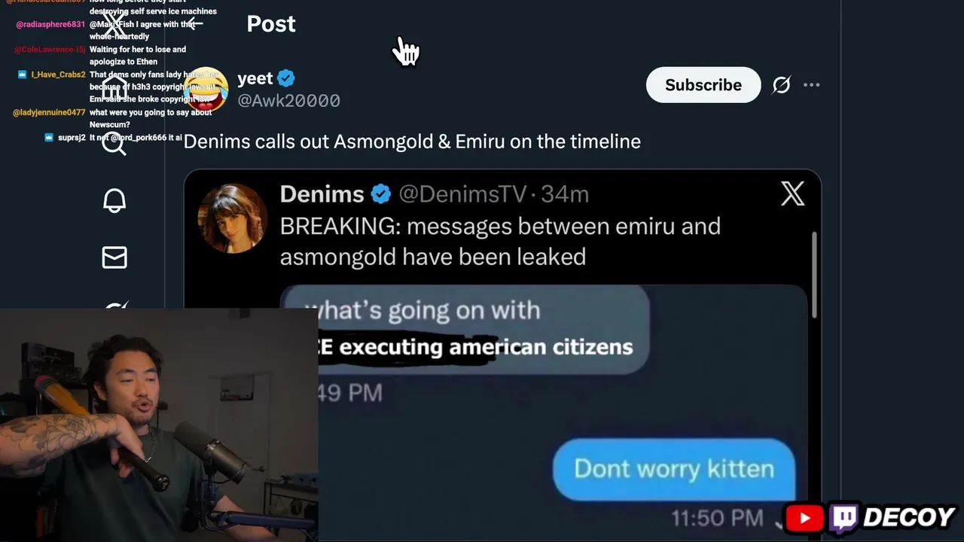
Task: Click the embedded tweet's scrollbar
Action: [814, 275]
